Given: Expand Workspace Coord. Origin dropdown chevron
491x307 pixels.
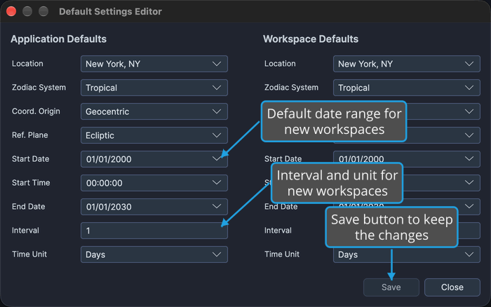Looking at the screenshot, I should [469, 111].
